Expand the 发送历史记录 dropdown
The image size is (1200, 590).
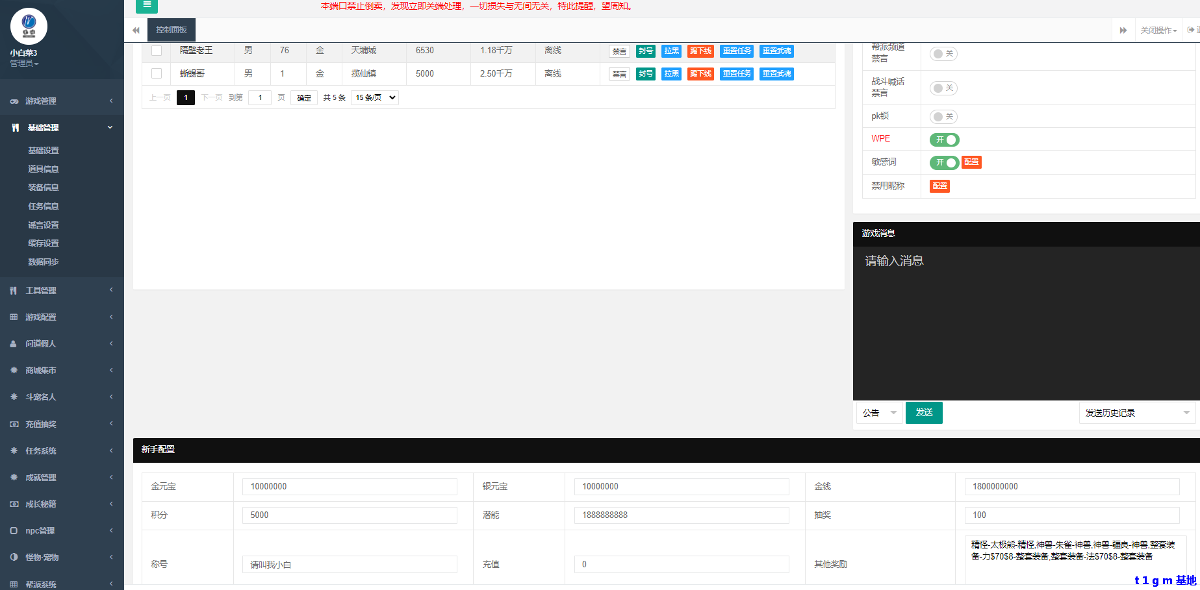[x=1136, y=413]
